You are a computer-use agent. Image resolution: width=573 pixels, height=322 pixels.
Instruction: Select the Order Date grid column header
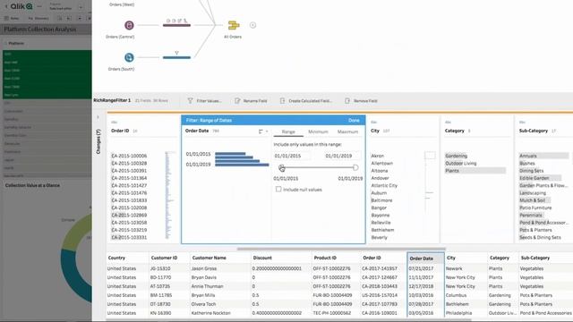(x=425, y=258)
